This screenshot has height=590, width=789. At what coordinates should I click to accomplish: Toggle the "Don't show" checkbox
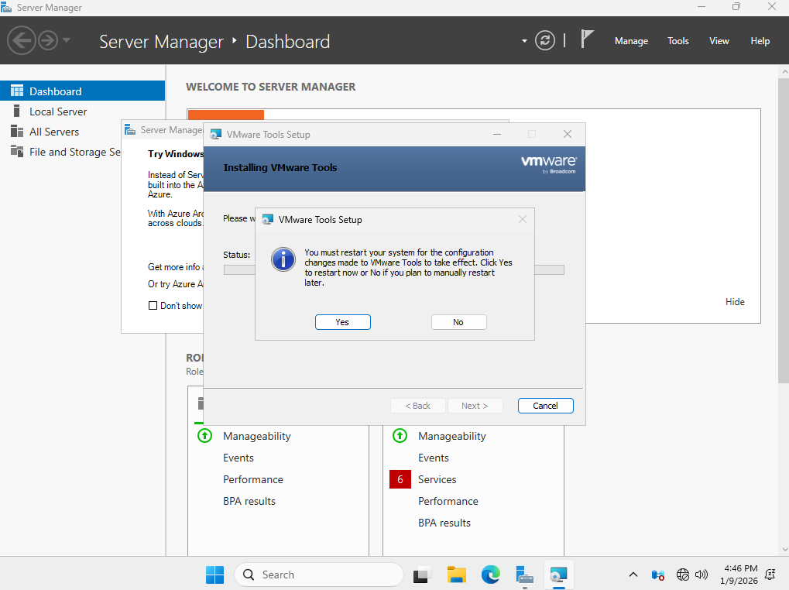coord(153,306)
